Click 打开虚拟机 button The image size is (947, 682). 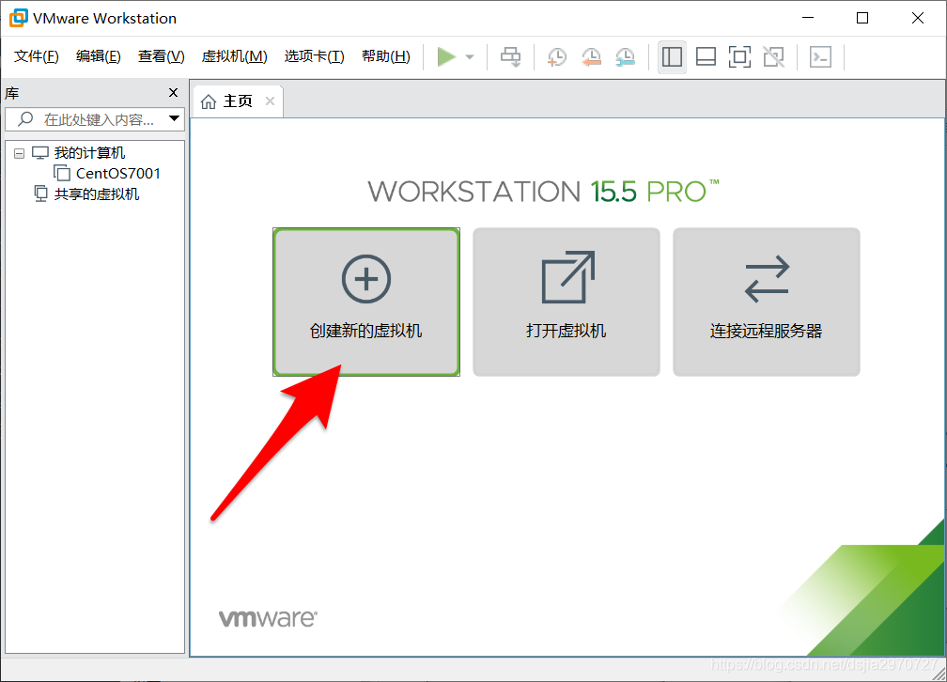coord(566,302)
